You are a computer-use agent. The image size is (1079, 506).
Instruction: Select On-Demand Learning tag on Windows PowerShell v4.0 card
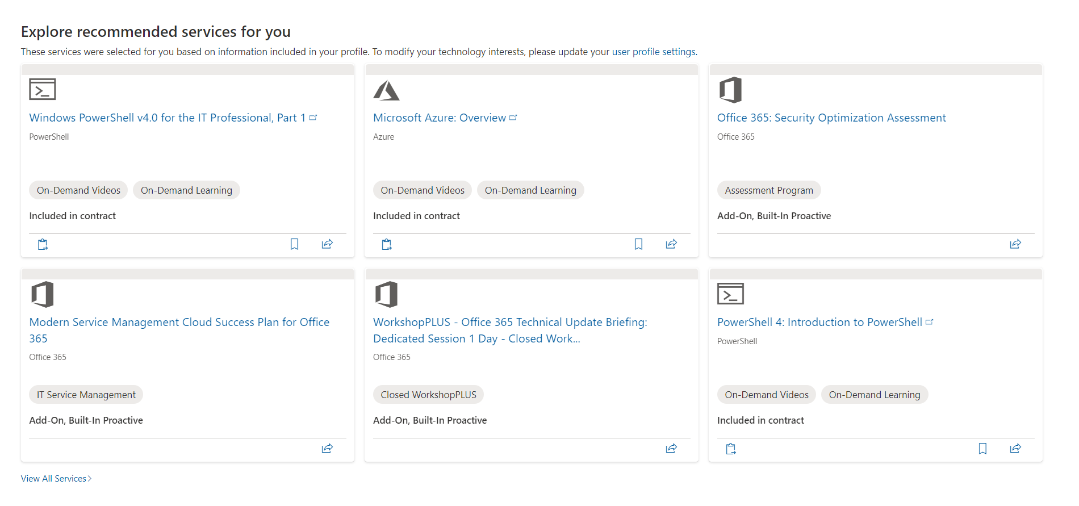(186, 190)
